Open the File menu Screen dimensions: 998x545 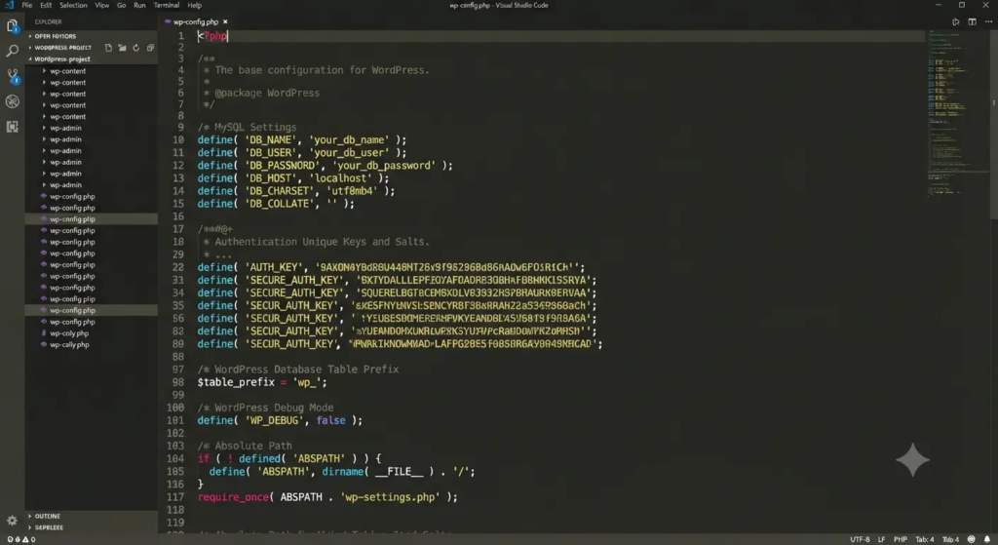coord(26,5)
